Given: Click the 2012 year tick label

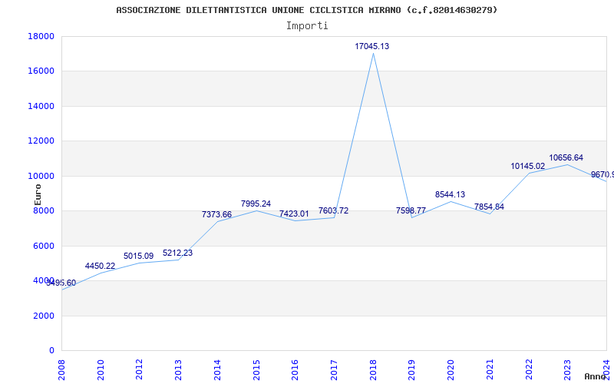Looking at the screenshot, I should click(x=140, y=370).
